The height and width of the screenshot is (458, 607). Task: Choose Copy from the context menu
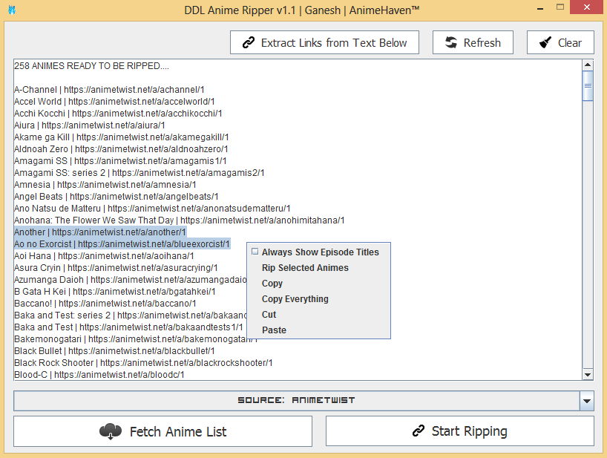tap(272, 284)
